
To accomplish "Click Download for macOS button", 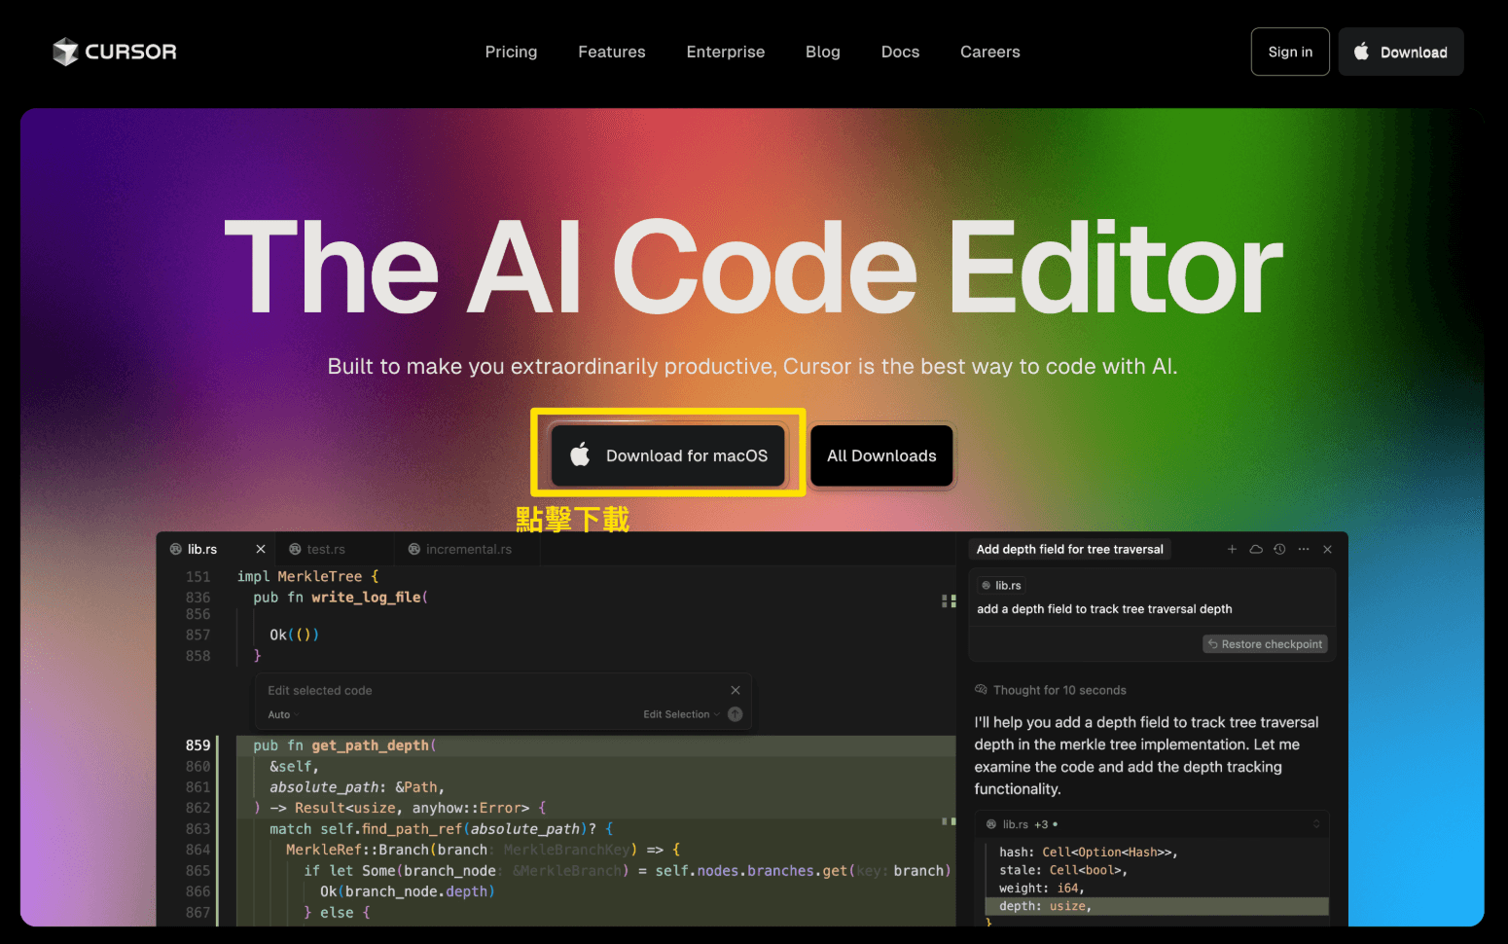I will 668,455.
